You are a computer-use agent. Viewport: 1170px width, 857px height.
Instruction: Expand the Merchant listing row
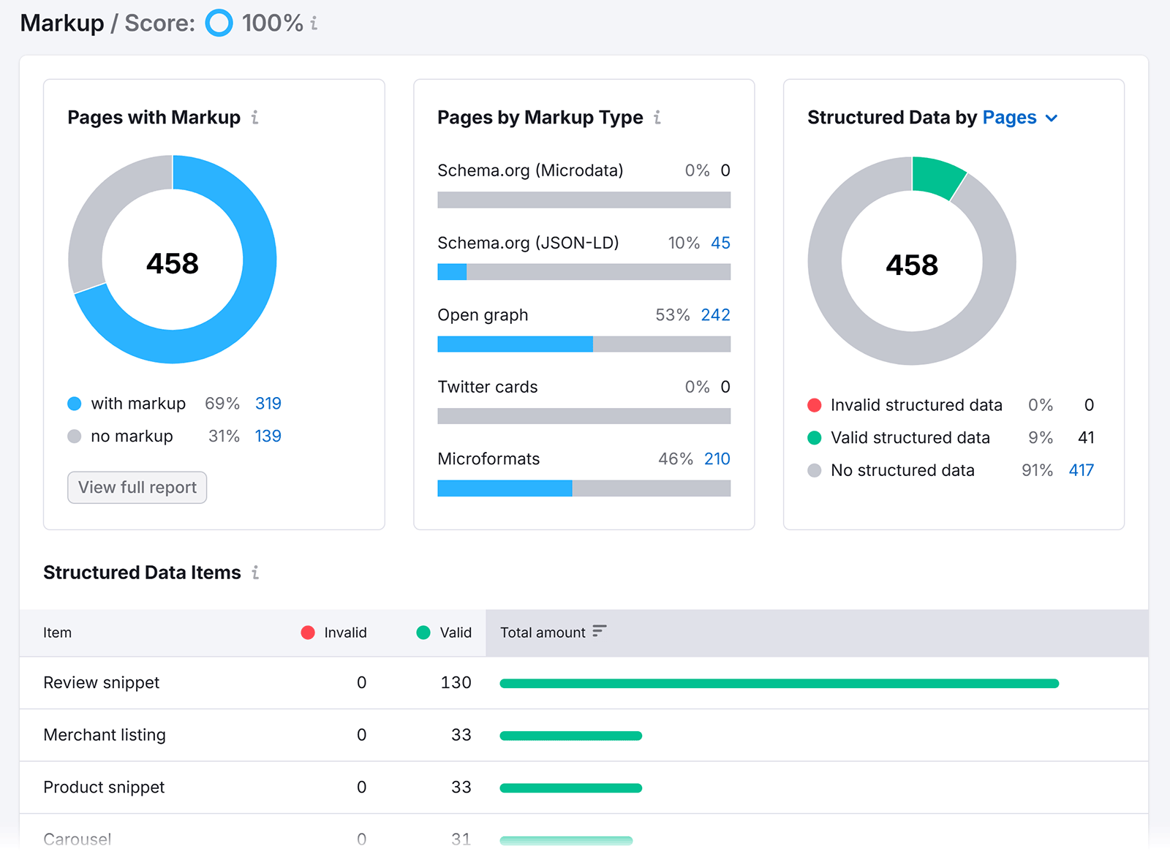tap(104, 736)
